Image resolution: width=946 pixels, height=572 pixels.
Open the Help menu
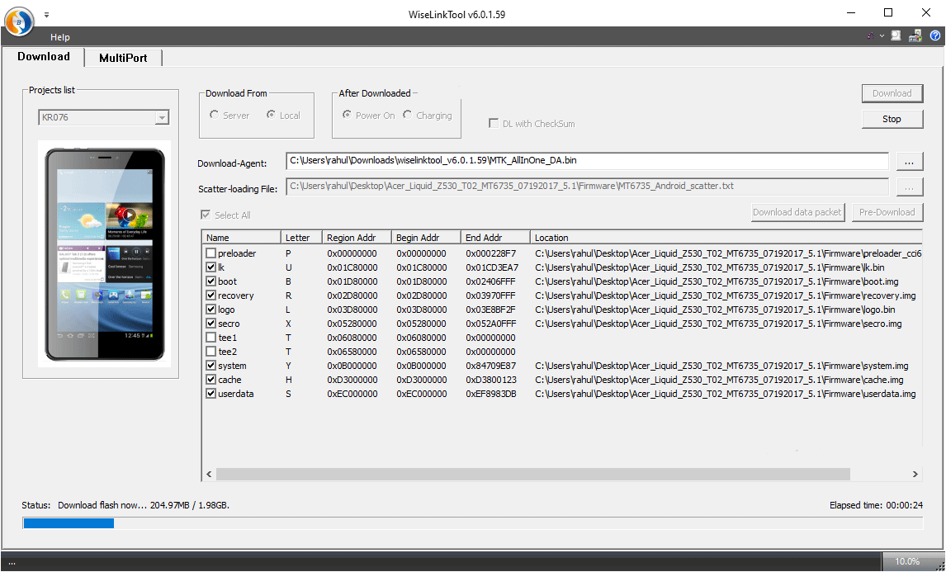tap(59, 37)
